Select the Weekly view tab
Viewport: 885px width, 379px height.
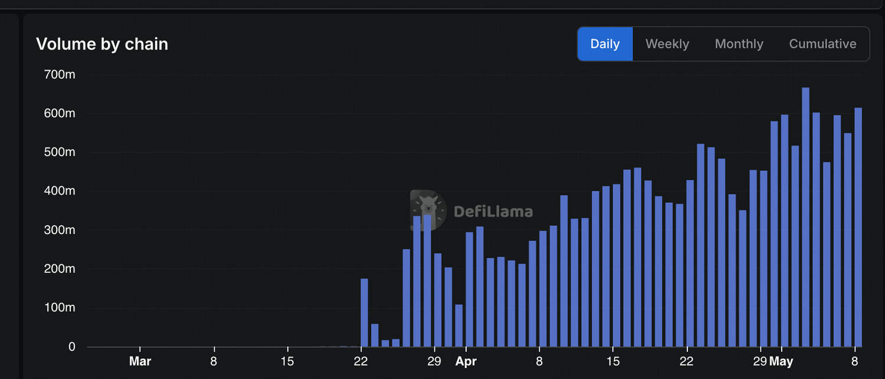click(x=667, y=44)
